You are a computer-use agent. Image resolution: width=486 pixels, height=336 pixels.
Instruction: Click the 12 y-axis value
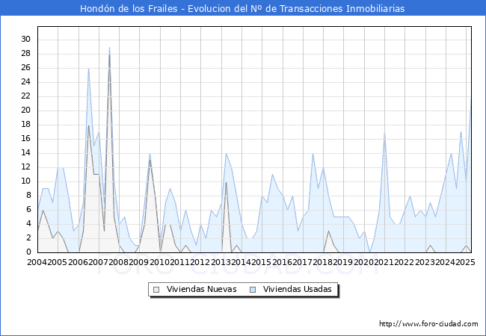(26, 167)
